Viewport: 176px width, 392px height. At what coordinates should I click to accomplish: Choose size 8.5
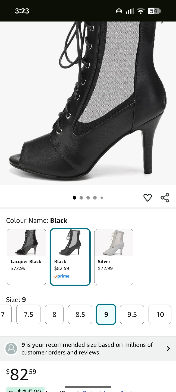(80, 314)
